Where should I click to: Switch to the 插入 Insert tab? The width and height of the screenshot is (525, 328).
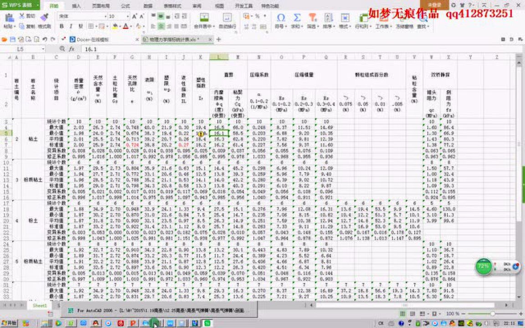77,5
